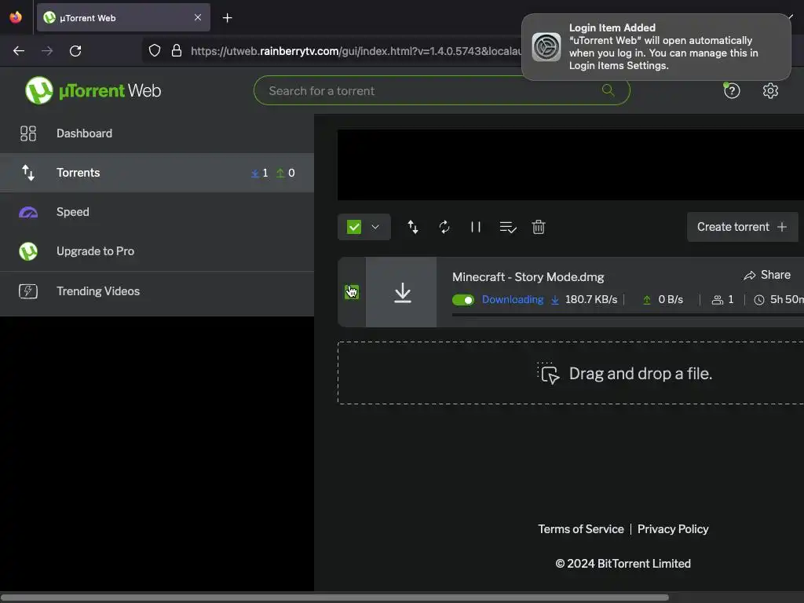Click the Speed gauge icon
This screenshot has width=804, height=603.
[28, 212]
